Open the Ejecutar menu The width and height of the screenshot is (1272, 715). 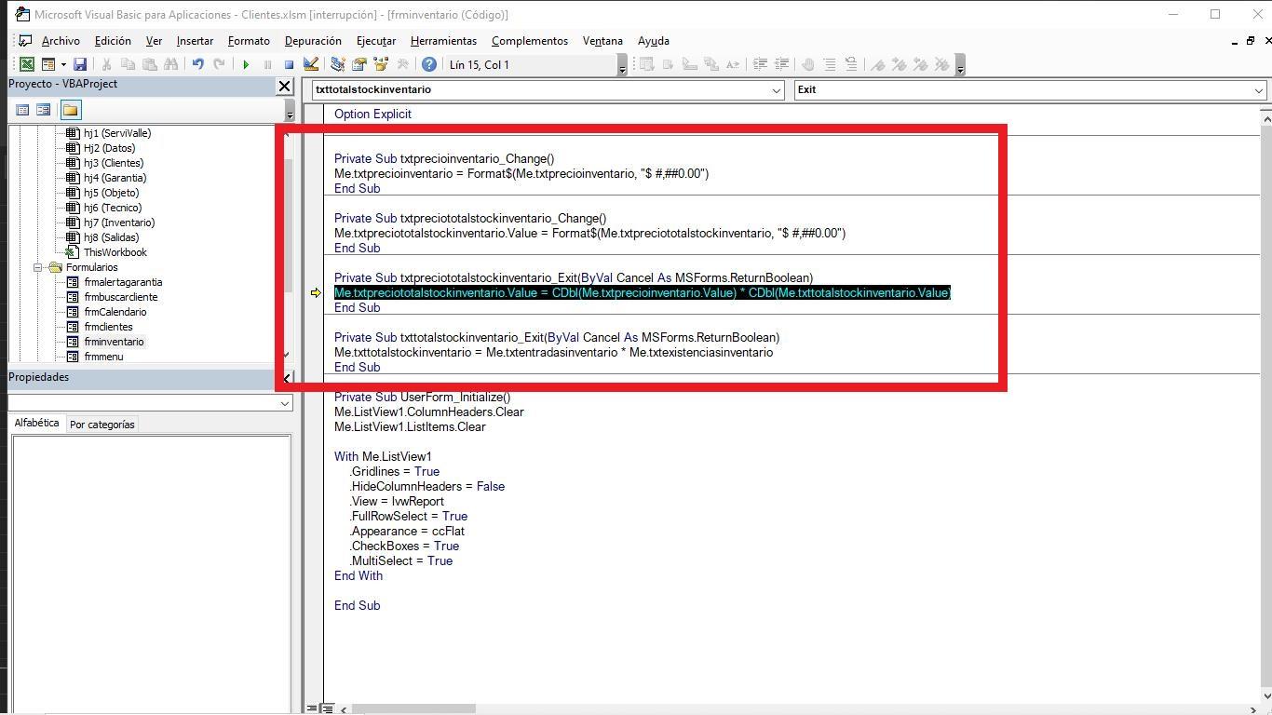point(376,41)
